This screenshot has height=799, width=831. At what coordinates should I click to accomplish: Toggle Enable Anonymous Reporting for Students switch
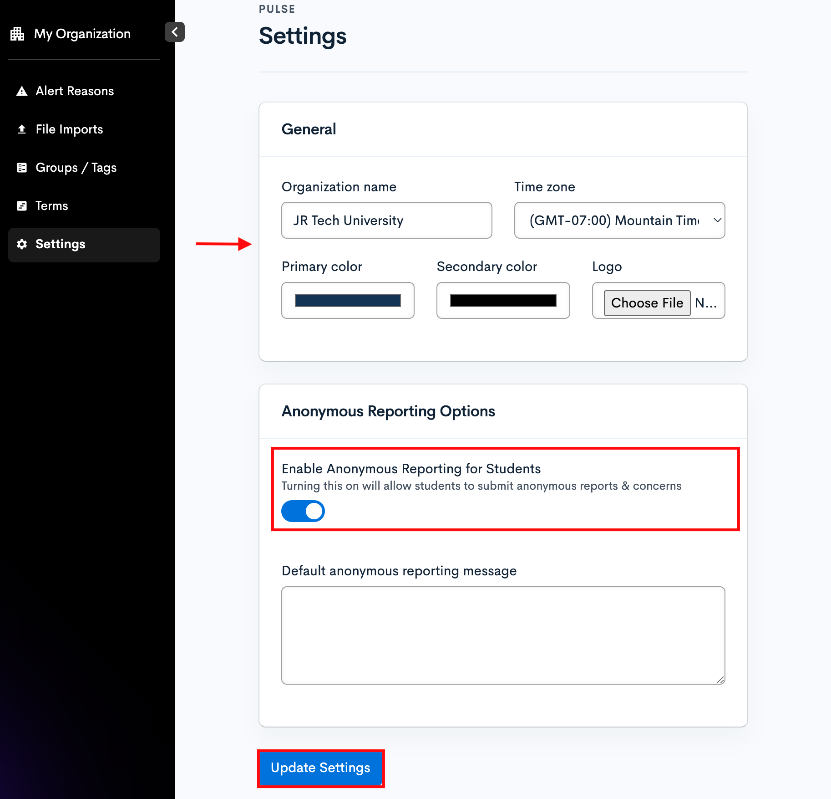[x=303, y=511]
